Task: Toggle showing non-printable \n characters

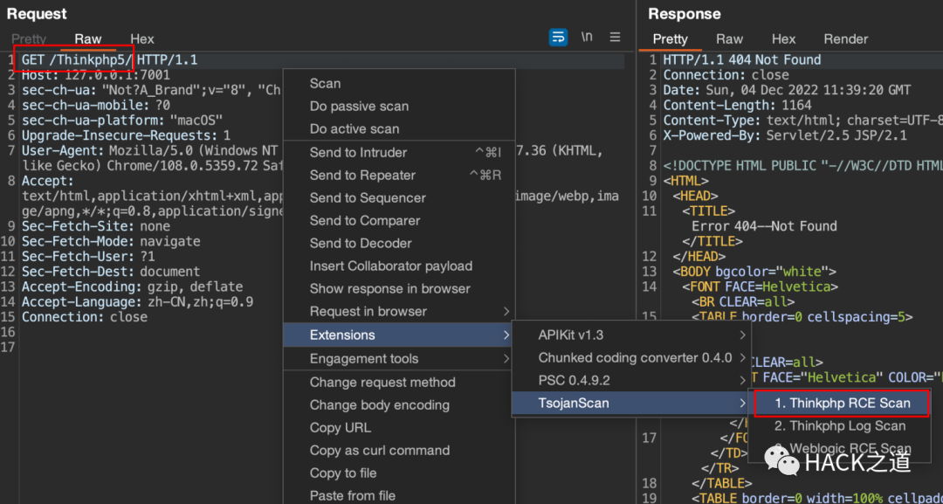Action: 587,37
